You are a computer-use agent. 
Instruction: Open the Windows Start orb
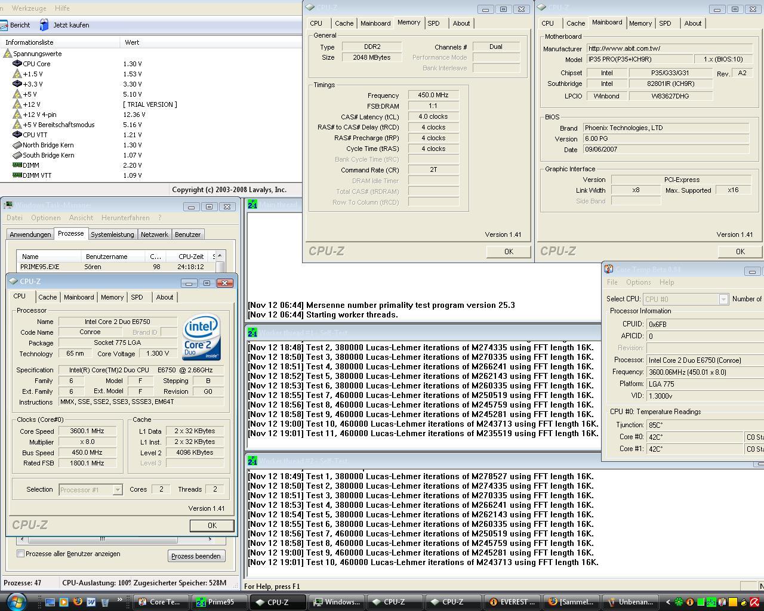(16, 601)
